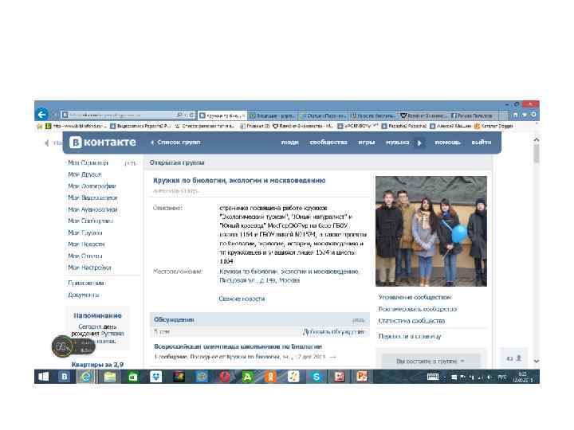Click the 'Квартиры за 2,9' ad link
This screenshot has height=430, width=574.
pos(97,365)
